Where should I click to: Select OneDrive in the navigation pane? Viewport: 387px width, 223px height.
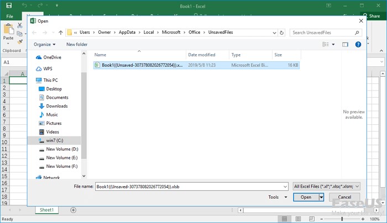tap(52, 57)
